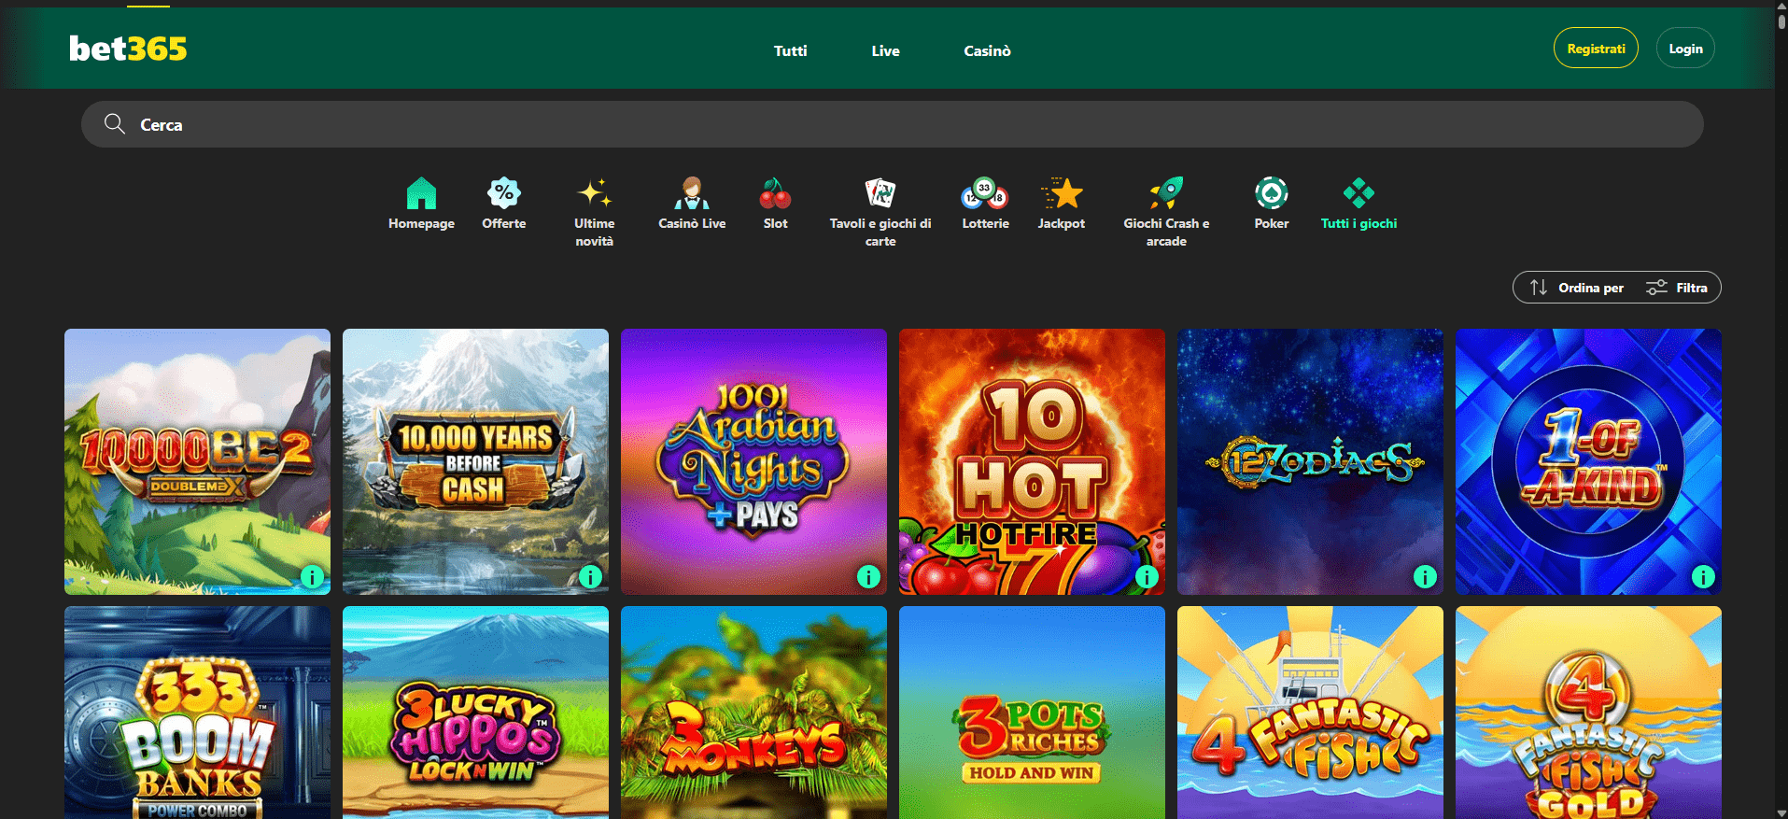The width and height of the screenshot is (1788, 819).
Task: Open the Filtra filter options
Action: (x=1677, y=288)
